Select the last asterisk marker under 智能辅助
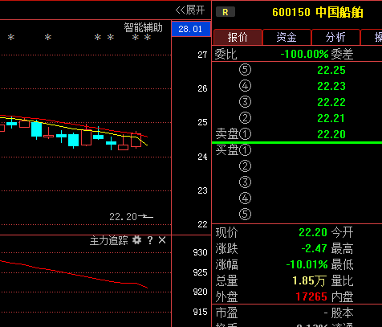382x327 pixels. pos(148,37)
